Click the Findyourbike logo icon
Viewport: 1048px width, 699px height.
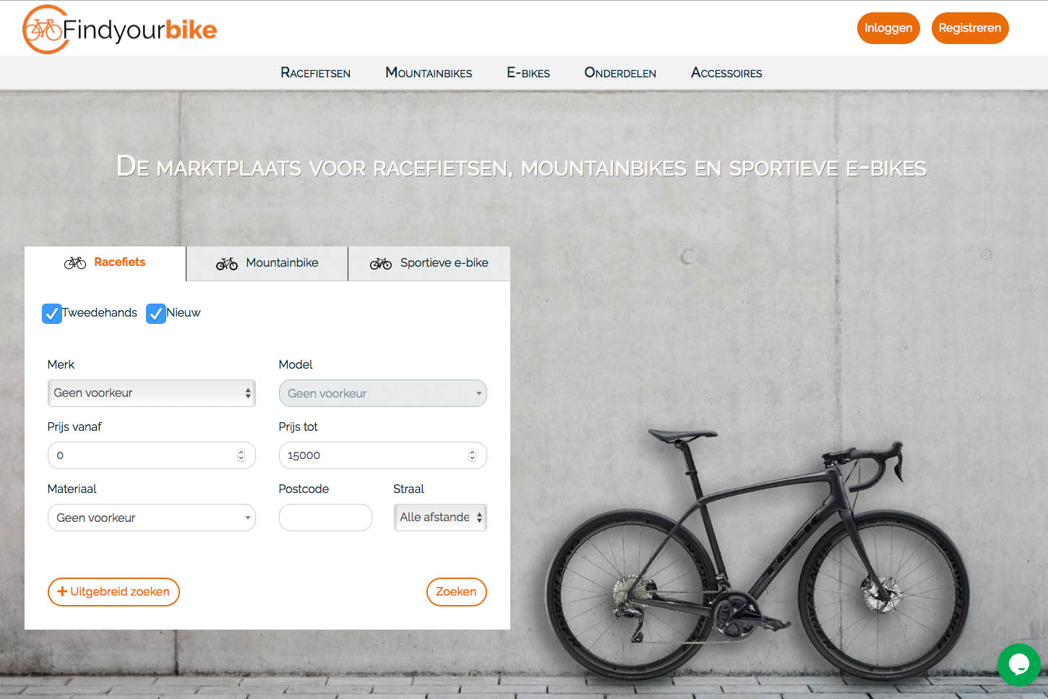tap(45, 29)
